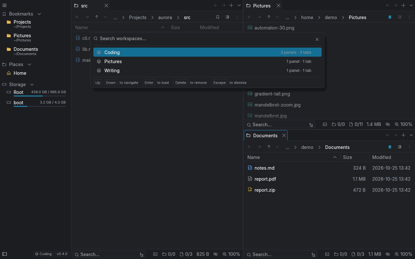Open more options in Documents panel

409,147
